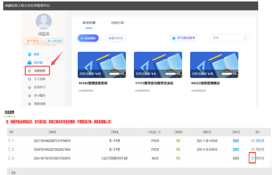Screen dimensions: 272x175
Task: Tick the checkbox for order row 3
Action: [x=9, y=158]
